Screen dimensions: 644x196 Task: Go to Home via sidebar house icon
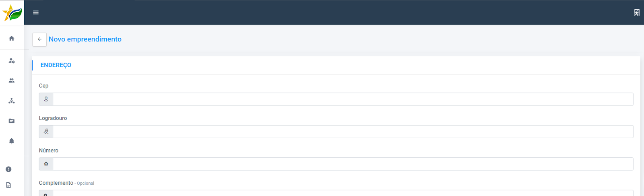[x=12, y=38]
